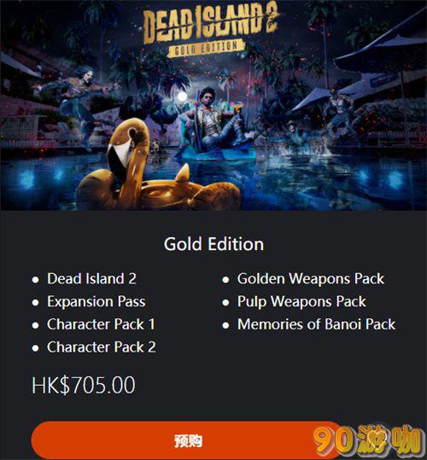Click the Dead Island 2 list item
Viewport: 427px width, 460px height.
pos(92,279)
